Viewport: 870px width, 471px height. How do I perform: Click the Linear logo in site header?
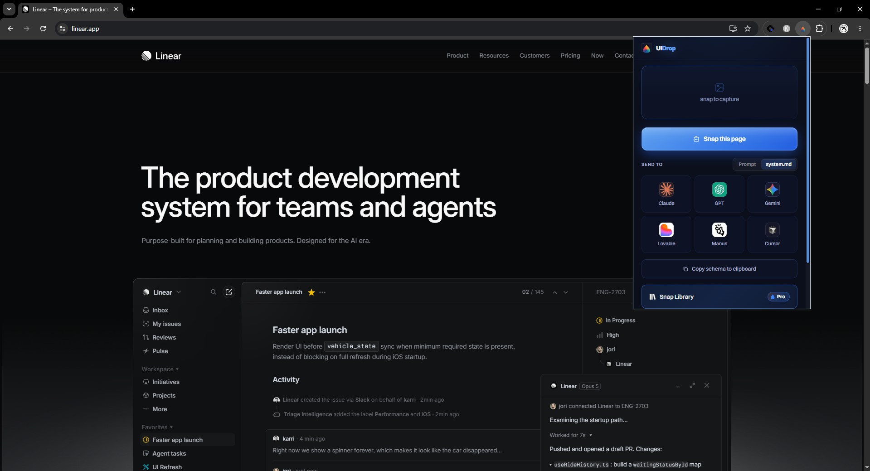[x=161, y=56]
